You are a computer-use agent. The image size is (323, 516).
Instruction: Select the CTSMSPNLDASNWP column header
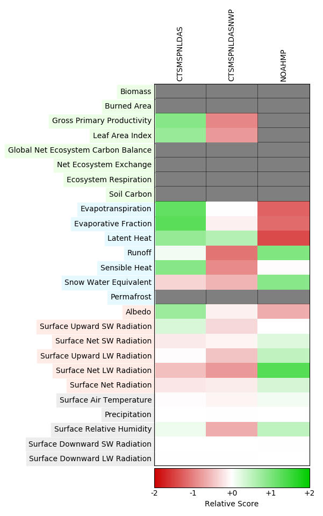pyautogui.click(x=232, y=45)
